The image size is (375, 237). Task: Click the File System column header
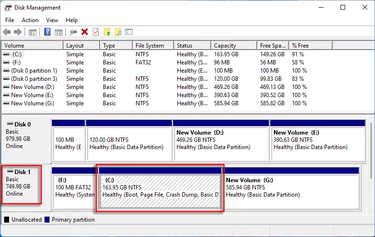tap(150, 46)
